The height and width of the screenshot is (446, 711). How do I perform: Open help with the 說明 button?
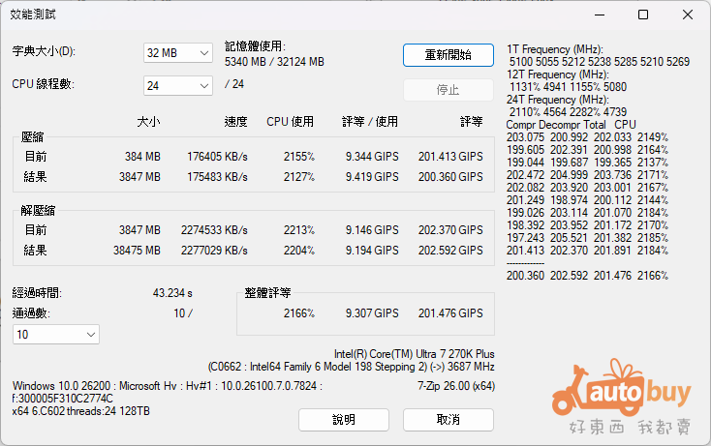click(x=344, y=419)
